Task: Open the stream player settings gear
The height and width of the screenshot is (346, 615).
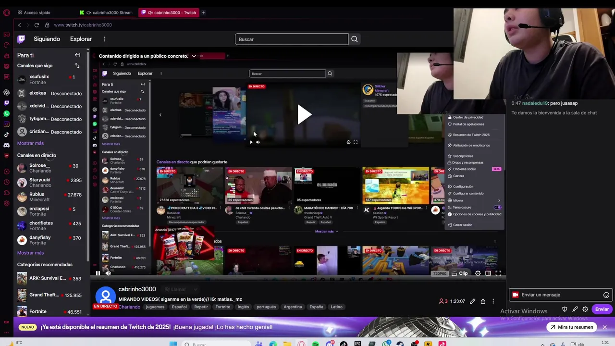Action: (478, 273)
